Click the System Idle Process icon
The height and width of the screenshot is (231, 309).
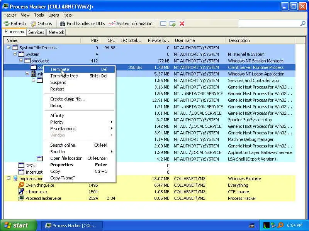click(x=15, y=47)
